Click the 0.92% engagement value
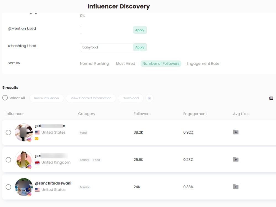The width and height of the screenshot is (276, 207). pos(188,132)
